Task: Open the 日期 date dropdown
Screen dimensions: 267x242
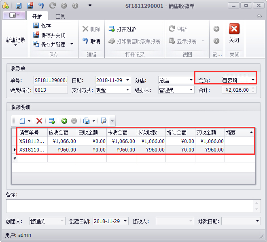Action: (x=128, y=80)
